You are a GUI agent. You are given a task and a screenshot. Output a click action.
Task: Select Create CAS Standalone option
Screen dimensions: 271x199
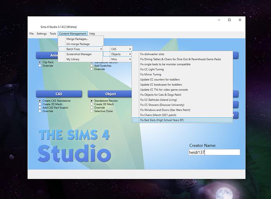[x=40, y=100]
